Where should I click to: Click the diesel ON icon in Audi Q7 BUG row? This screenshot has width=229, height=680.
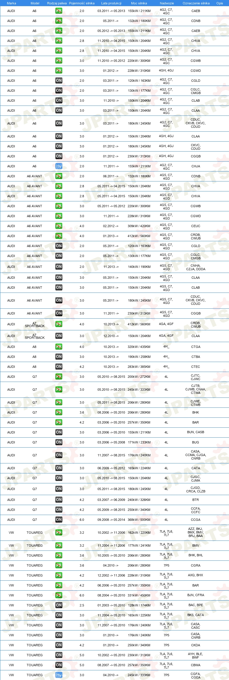59,442
